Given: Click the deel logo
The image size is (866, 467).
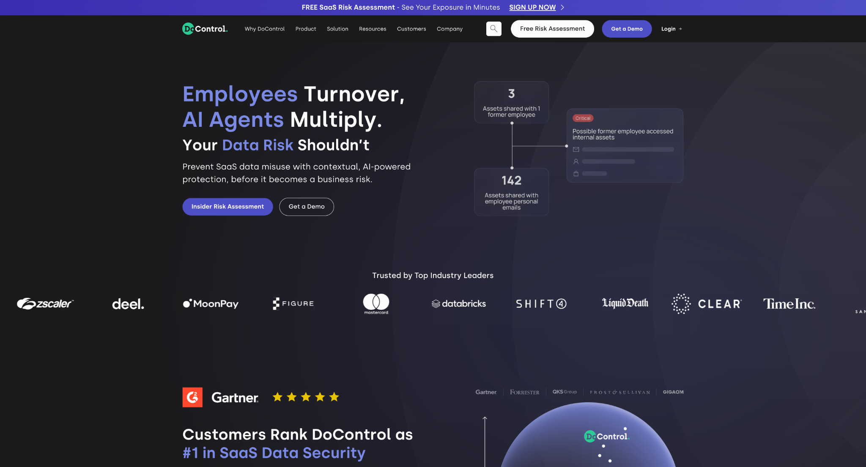Looking at the screenshot, I should point(128,304).
